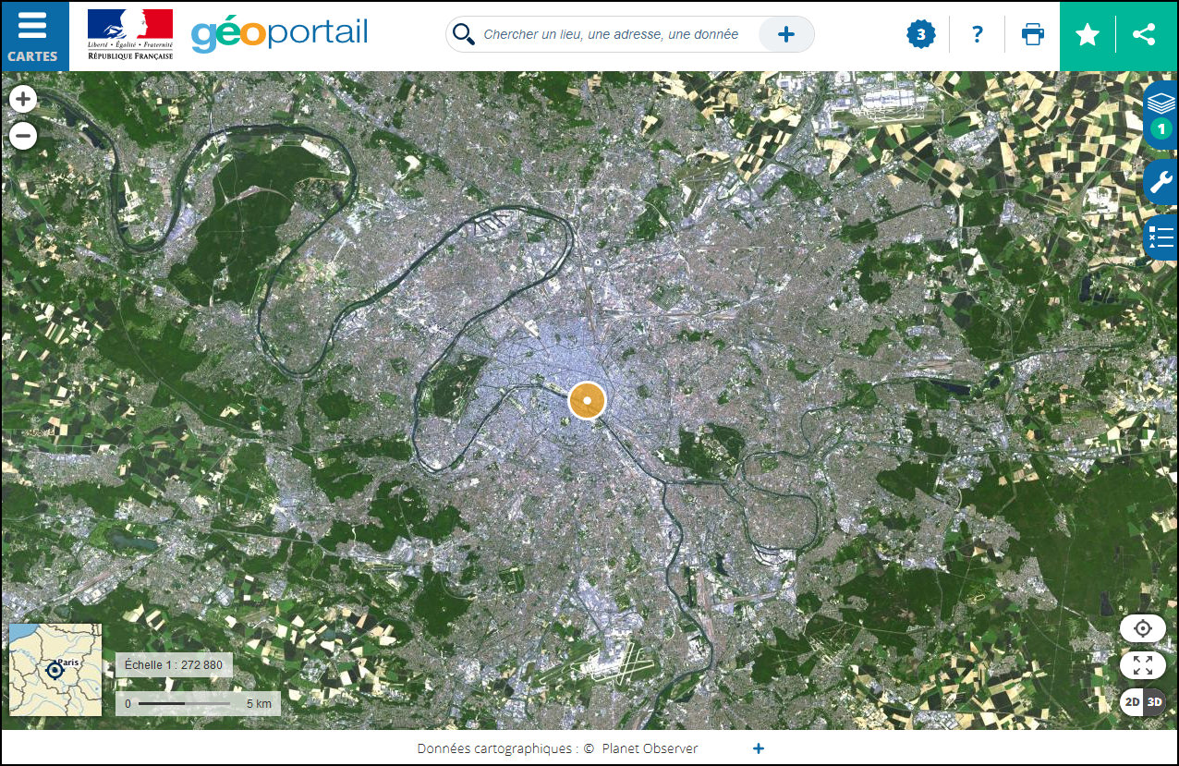Switch to 2D view mode
This screenshot has width=1179, height=766.
tap(1132, 702)
